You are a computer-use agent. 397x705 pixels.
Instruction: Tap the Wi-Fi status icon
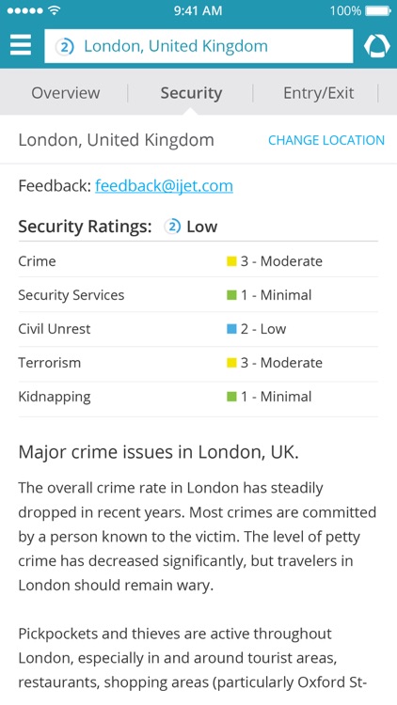55,10
